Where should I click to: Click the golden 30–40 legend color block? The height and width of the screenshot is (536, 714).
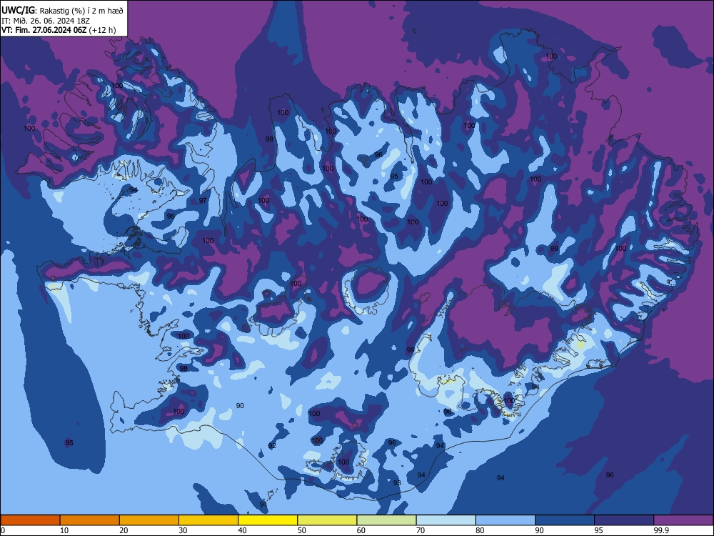(x=208, y=520)
